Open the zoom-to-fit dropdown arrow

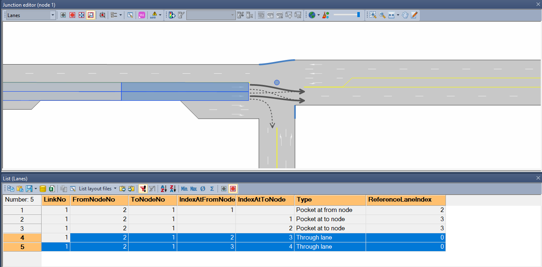[398, 15]
